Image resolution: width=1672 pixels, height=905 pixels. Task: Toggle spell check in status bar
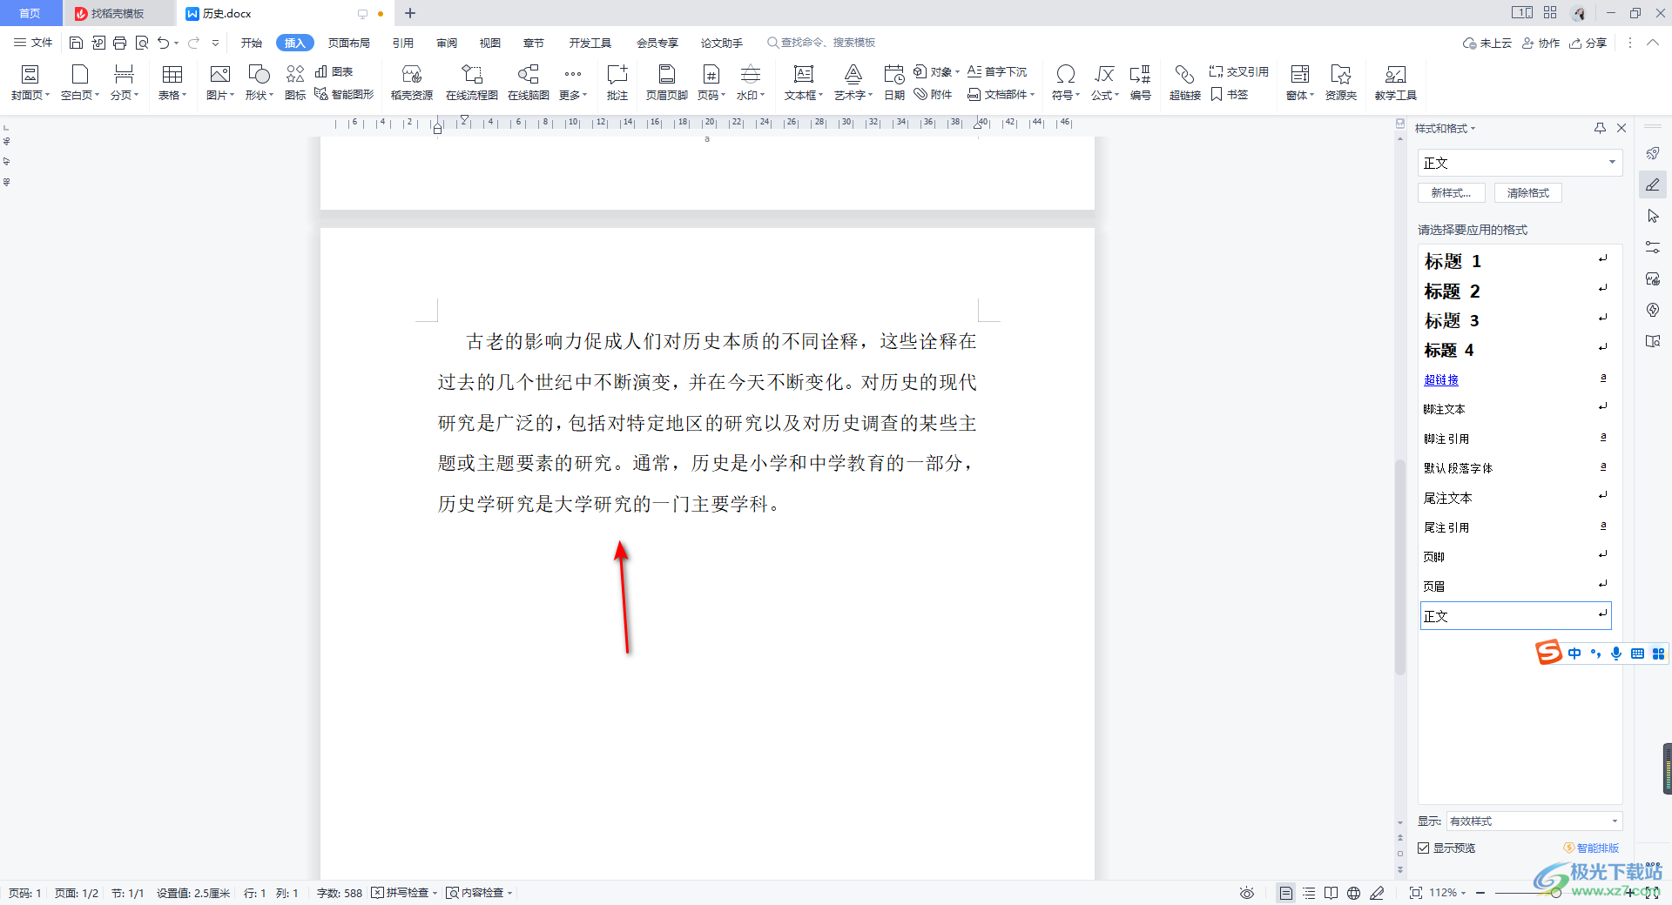click(x=404, y=893)
